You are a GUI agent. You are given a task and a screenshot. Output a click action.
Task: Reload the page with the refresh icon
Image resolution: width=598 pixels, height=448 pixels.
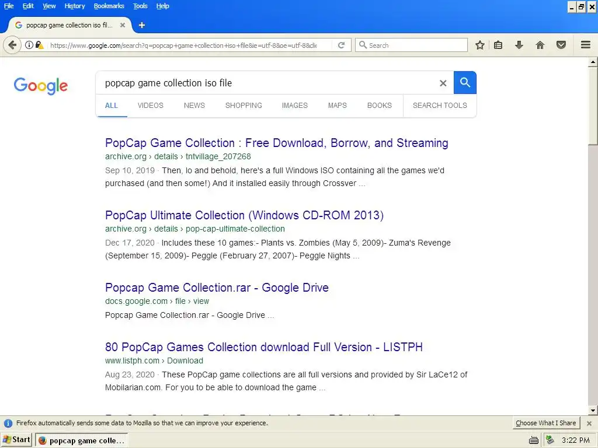click(x=341, y=45)
